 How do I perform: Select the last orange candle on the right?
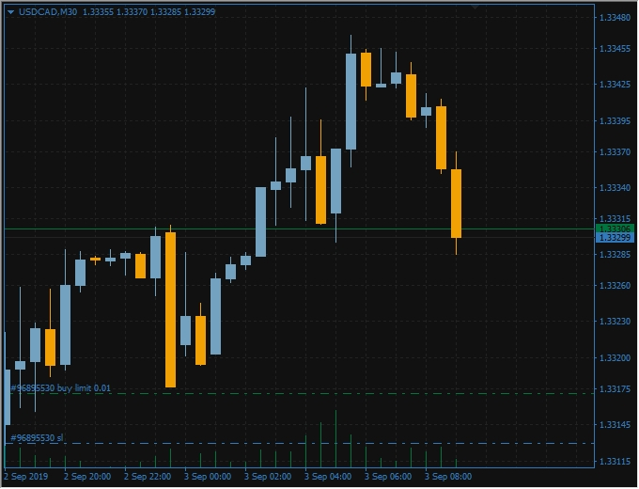tap(456, 203)
